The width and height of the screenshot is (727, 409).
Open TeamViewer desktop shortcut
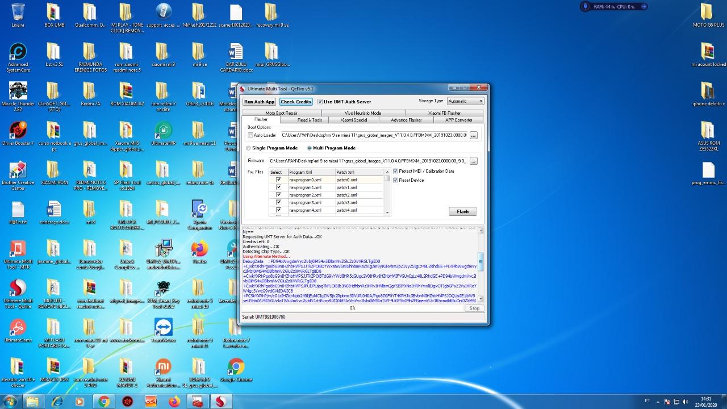coord(163,329)
